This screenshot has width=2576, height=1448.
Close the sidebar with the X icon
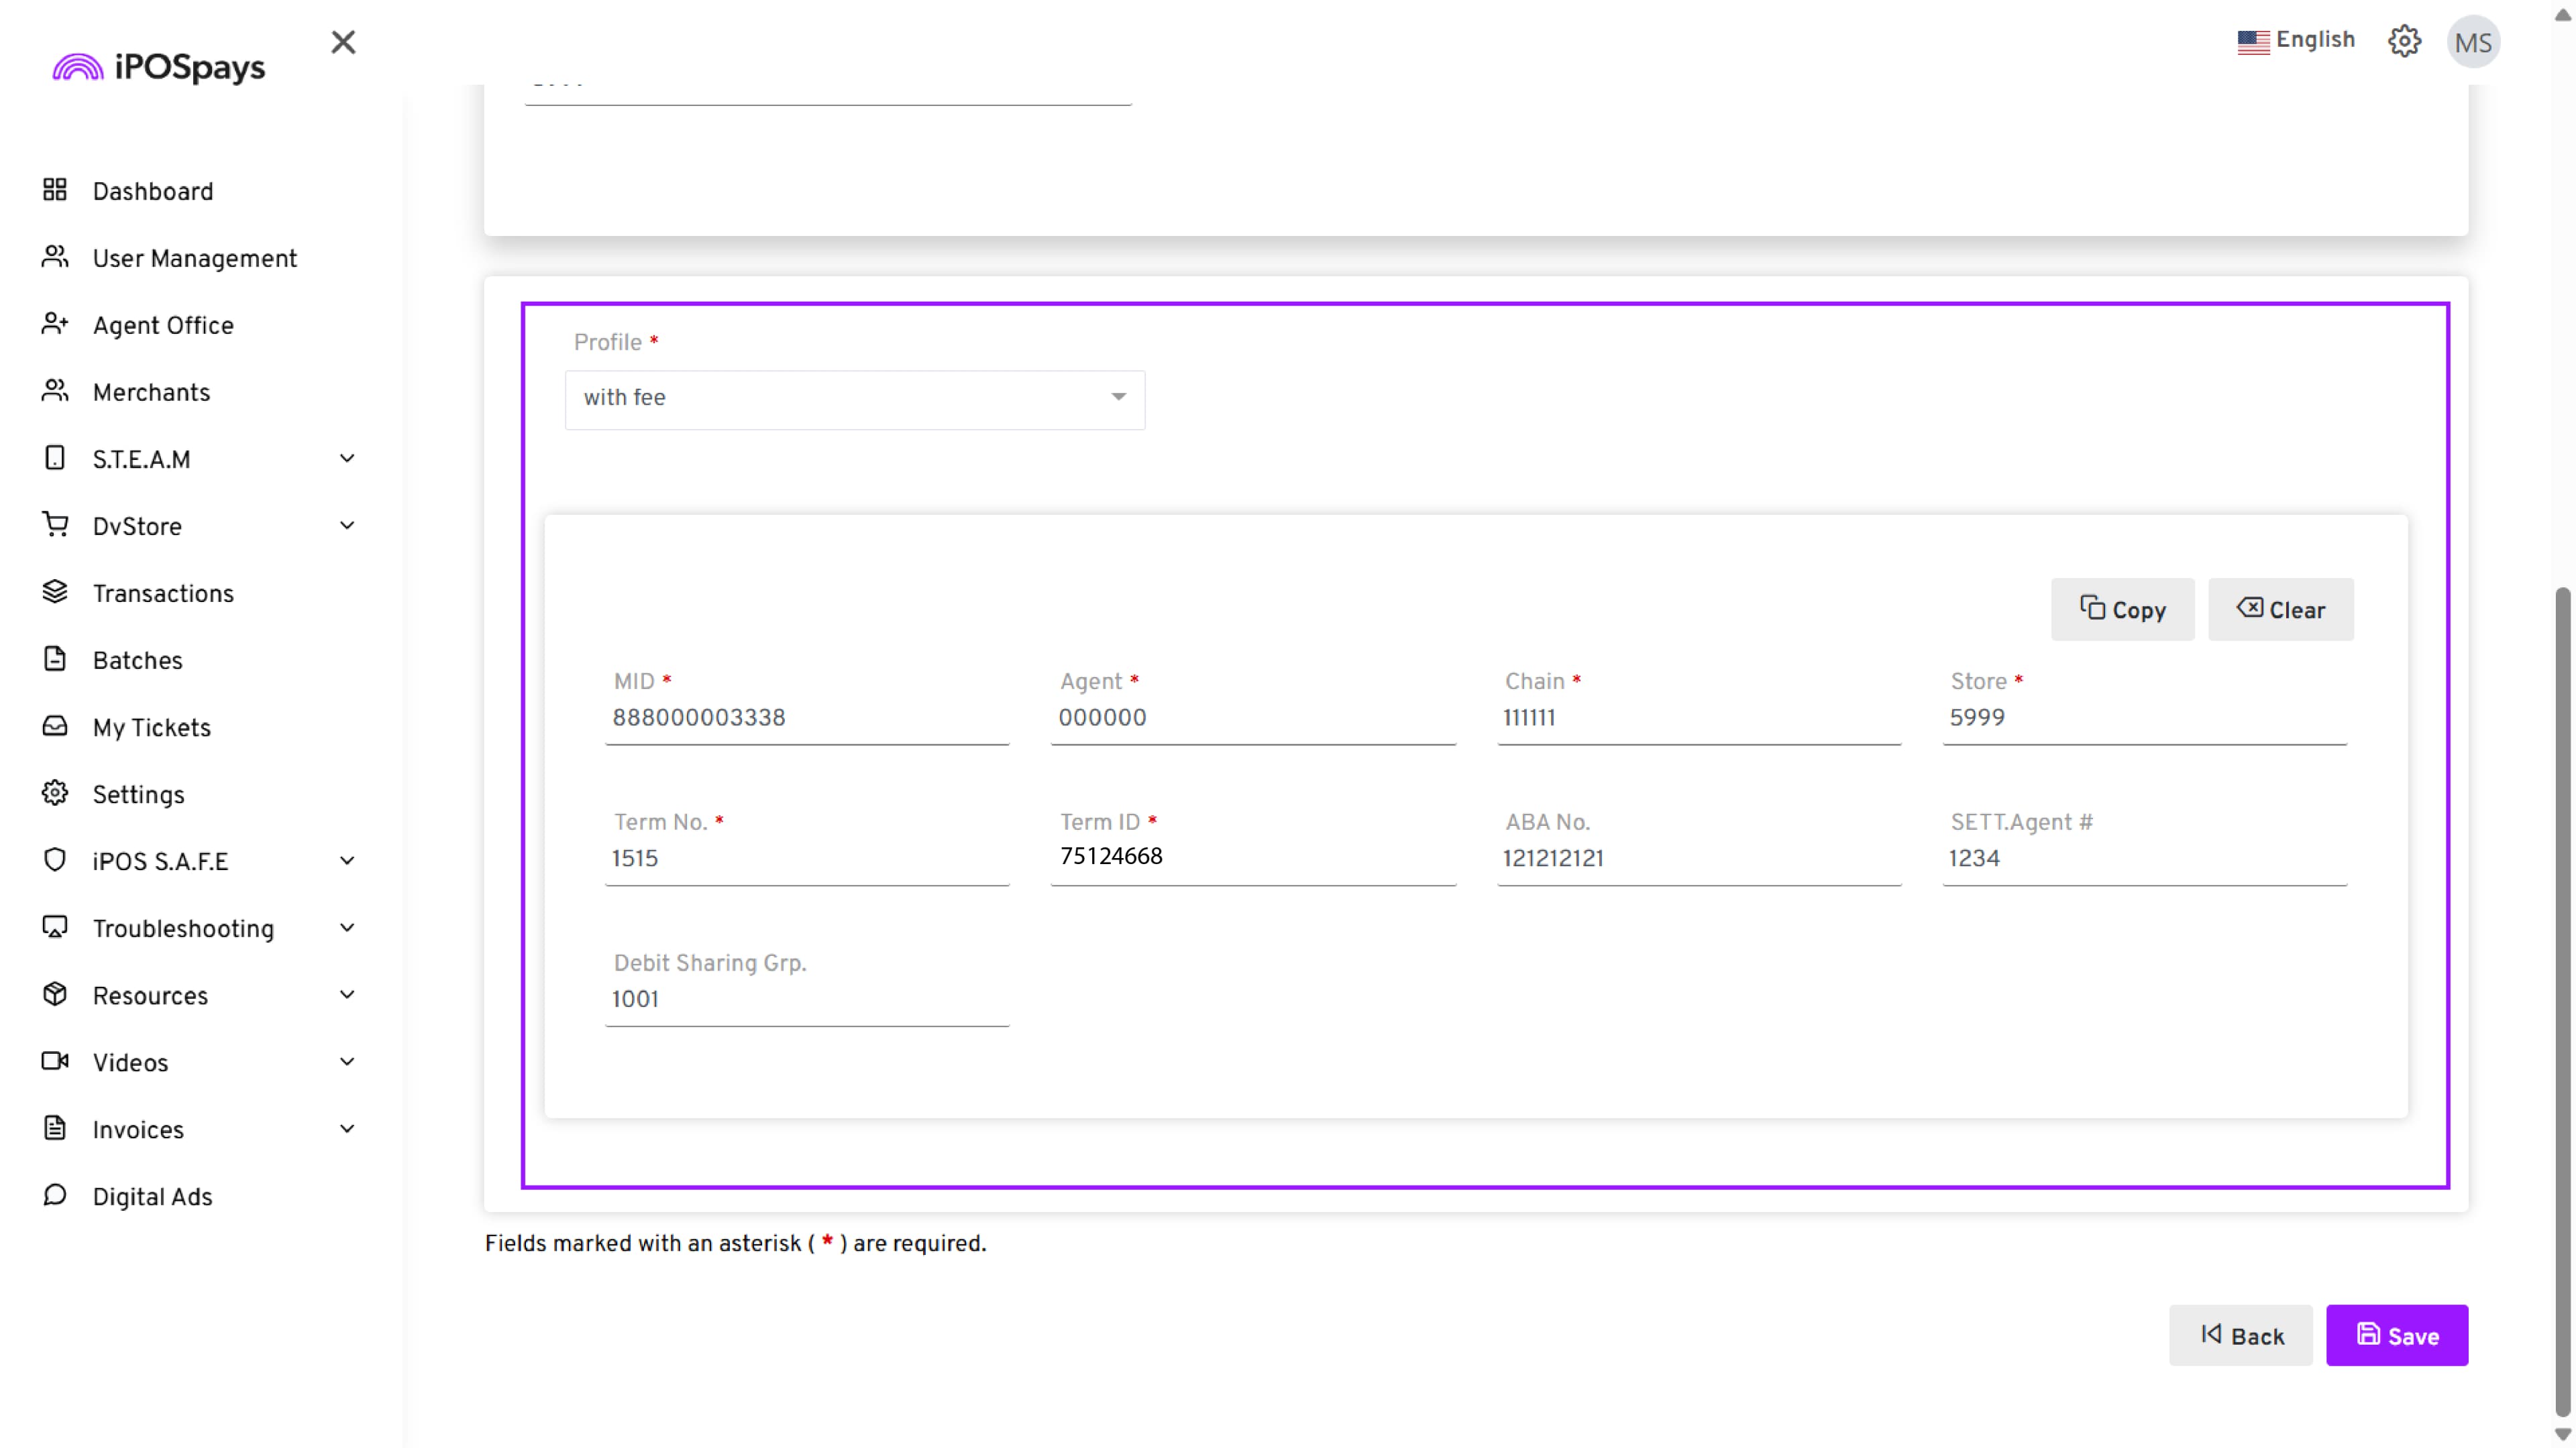pos(343,42)
